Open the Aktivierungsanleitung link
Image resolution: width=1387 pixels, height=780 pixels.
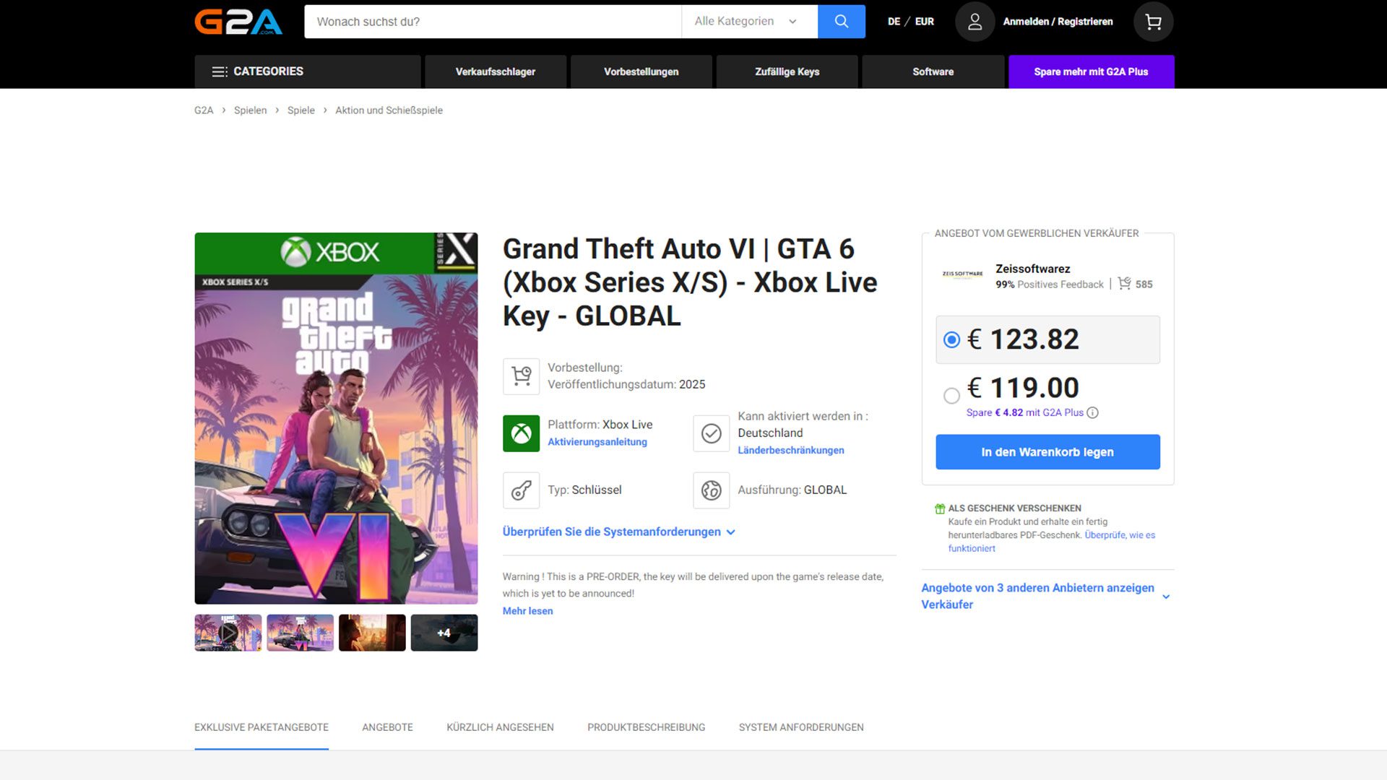pyautogui.click(x=597, y=442)
